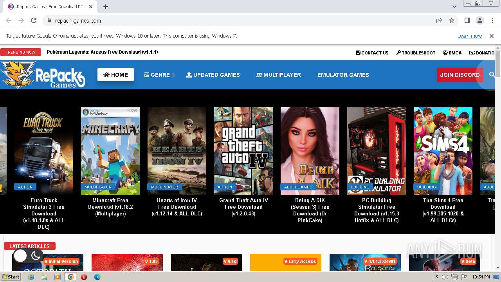Image resolution: width=501 pixels, height=282 pixels.
Task: Open the Chrome profile avatar
Action: 479,20
